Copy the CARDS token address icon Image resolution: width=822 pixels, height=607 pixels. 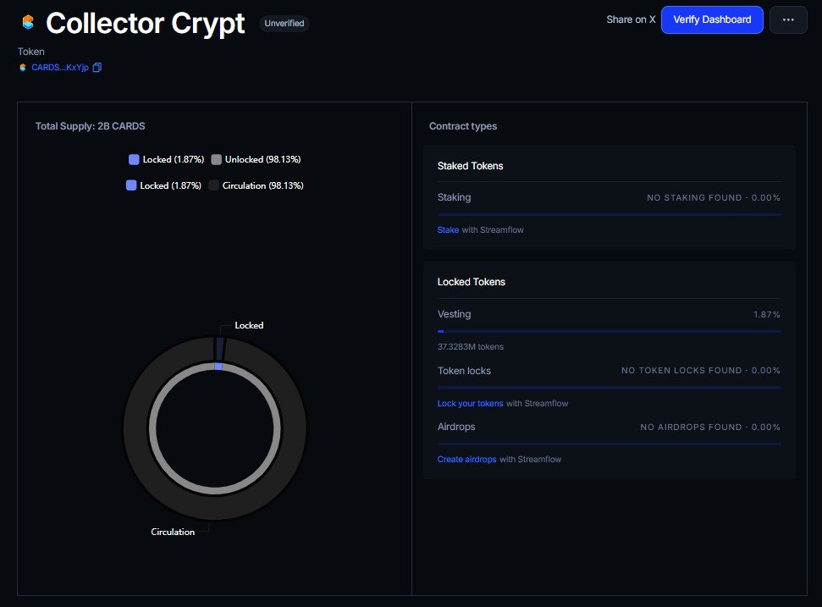pos(97,67)
